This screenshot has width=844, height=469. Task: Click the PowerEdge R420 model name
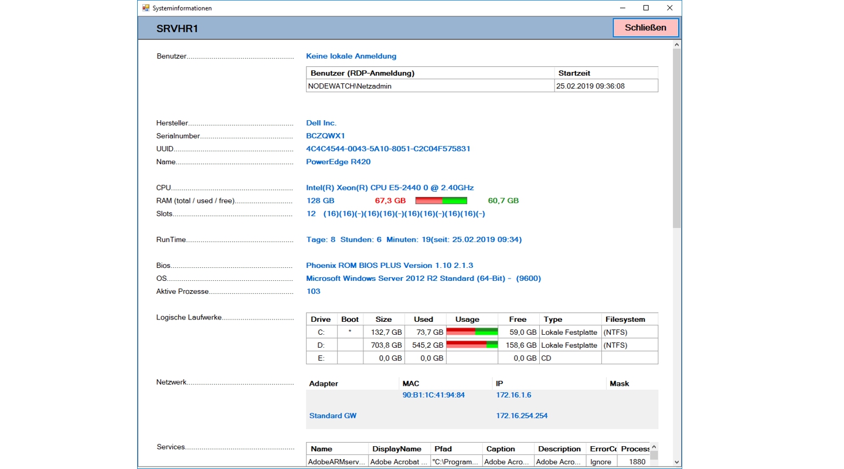tap(338, 162)
